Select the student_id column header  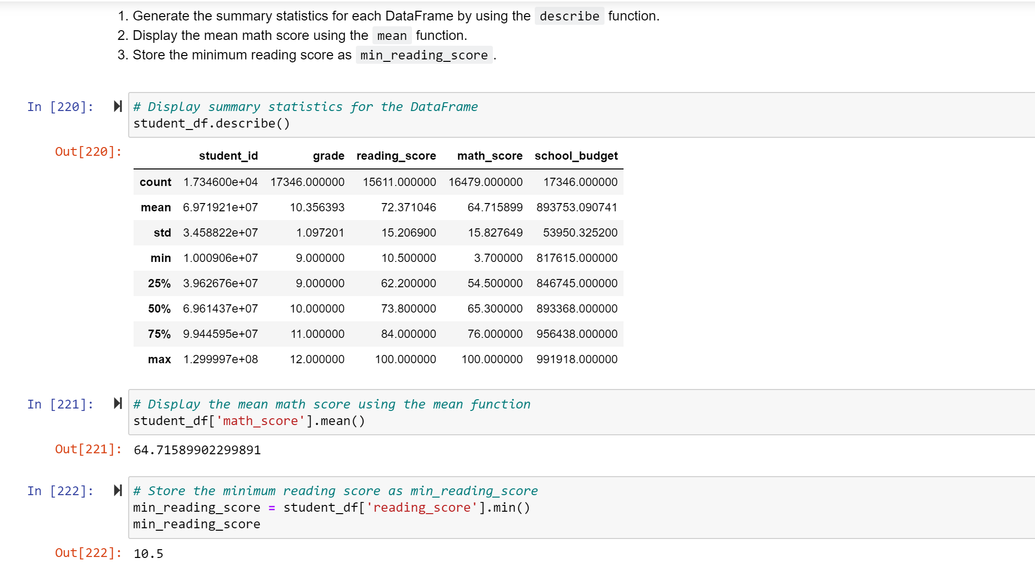(228, 156)
